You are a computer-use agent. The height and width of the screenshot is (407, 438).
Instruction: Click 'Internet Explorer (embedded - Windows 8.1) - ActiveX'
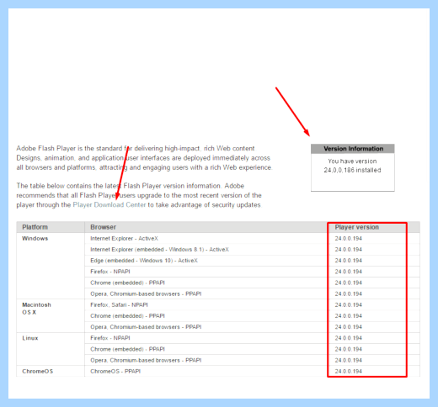click(159, 250)
